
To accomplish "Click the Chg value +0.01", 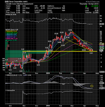I will click(96, 8).
